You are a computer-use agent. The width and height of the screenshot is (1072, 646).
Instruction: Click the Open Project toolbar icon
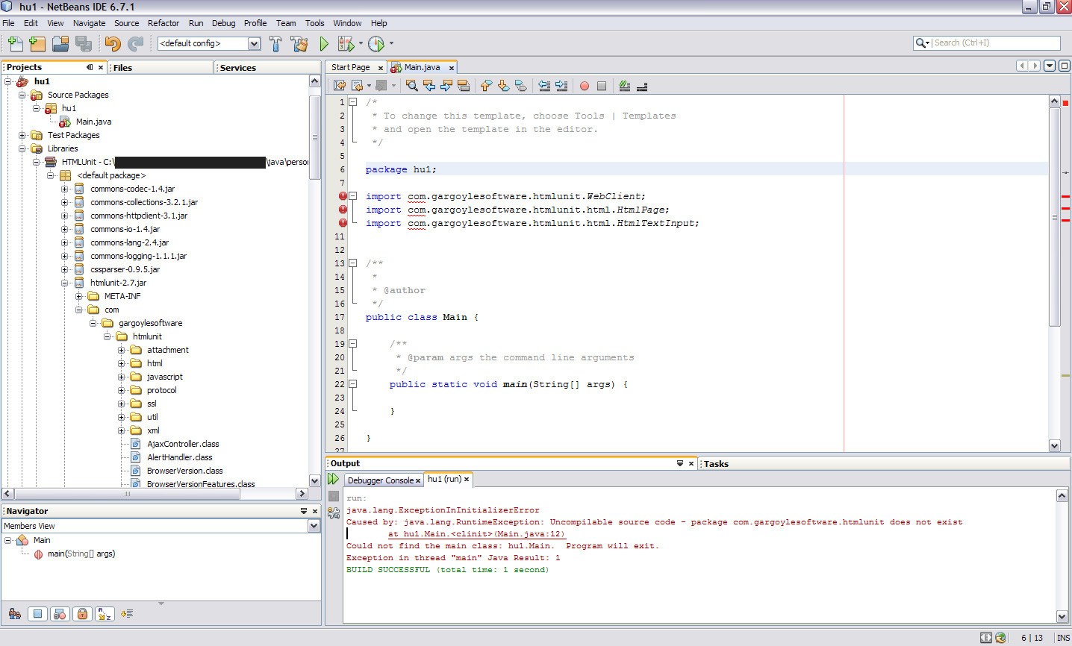coord(60,43)
